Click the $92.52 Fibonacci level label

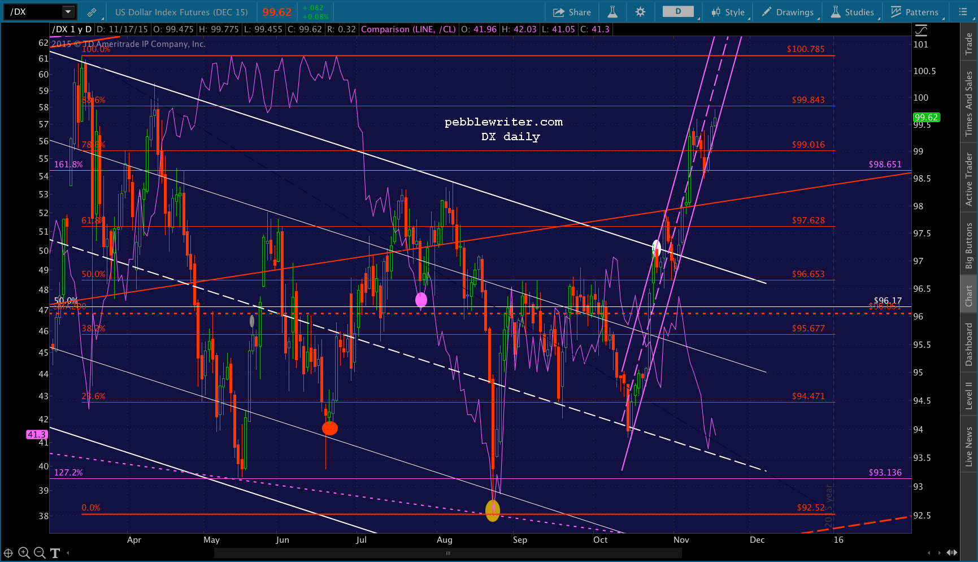811,508
